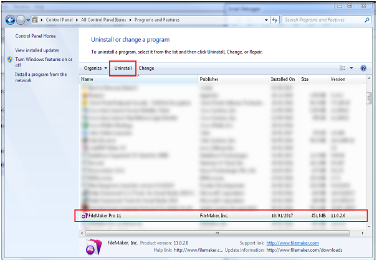Open help with blue question mark icon
The width and height of the screenshot is (377, 260).
(x=363, y=68)
